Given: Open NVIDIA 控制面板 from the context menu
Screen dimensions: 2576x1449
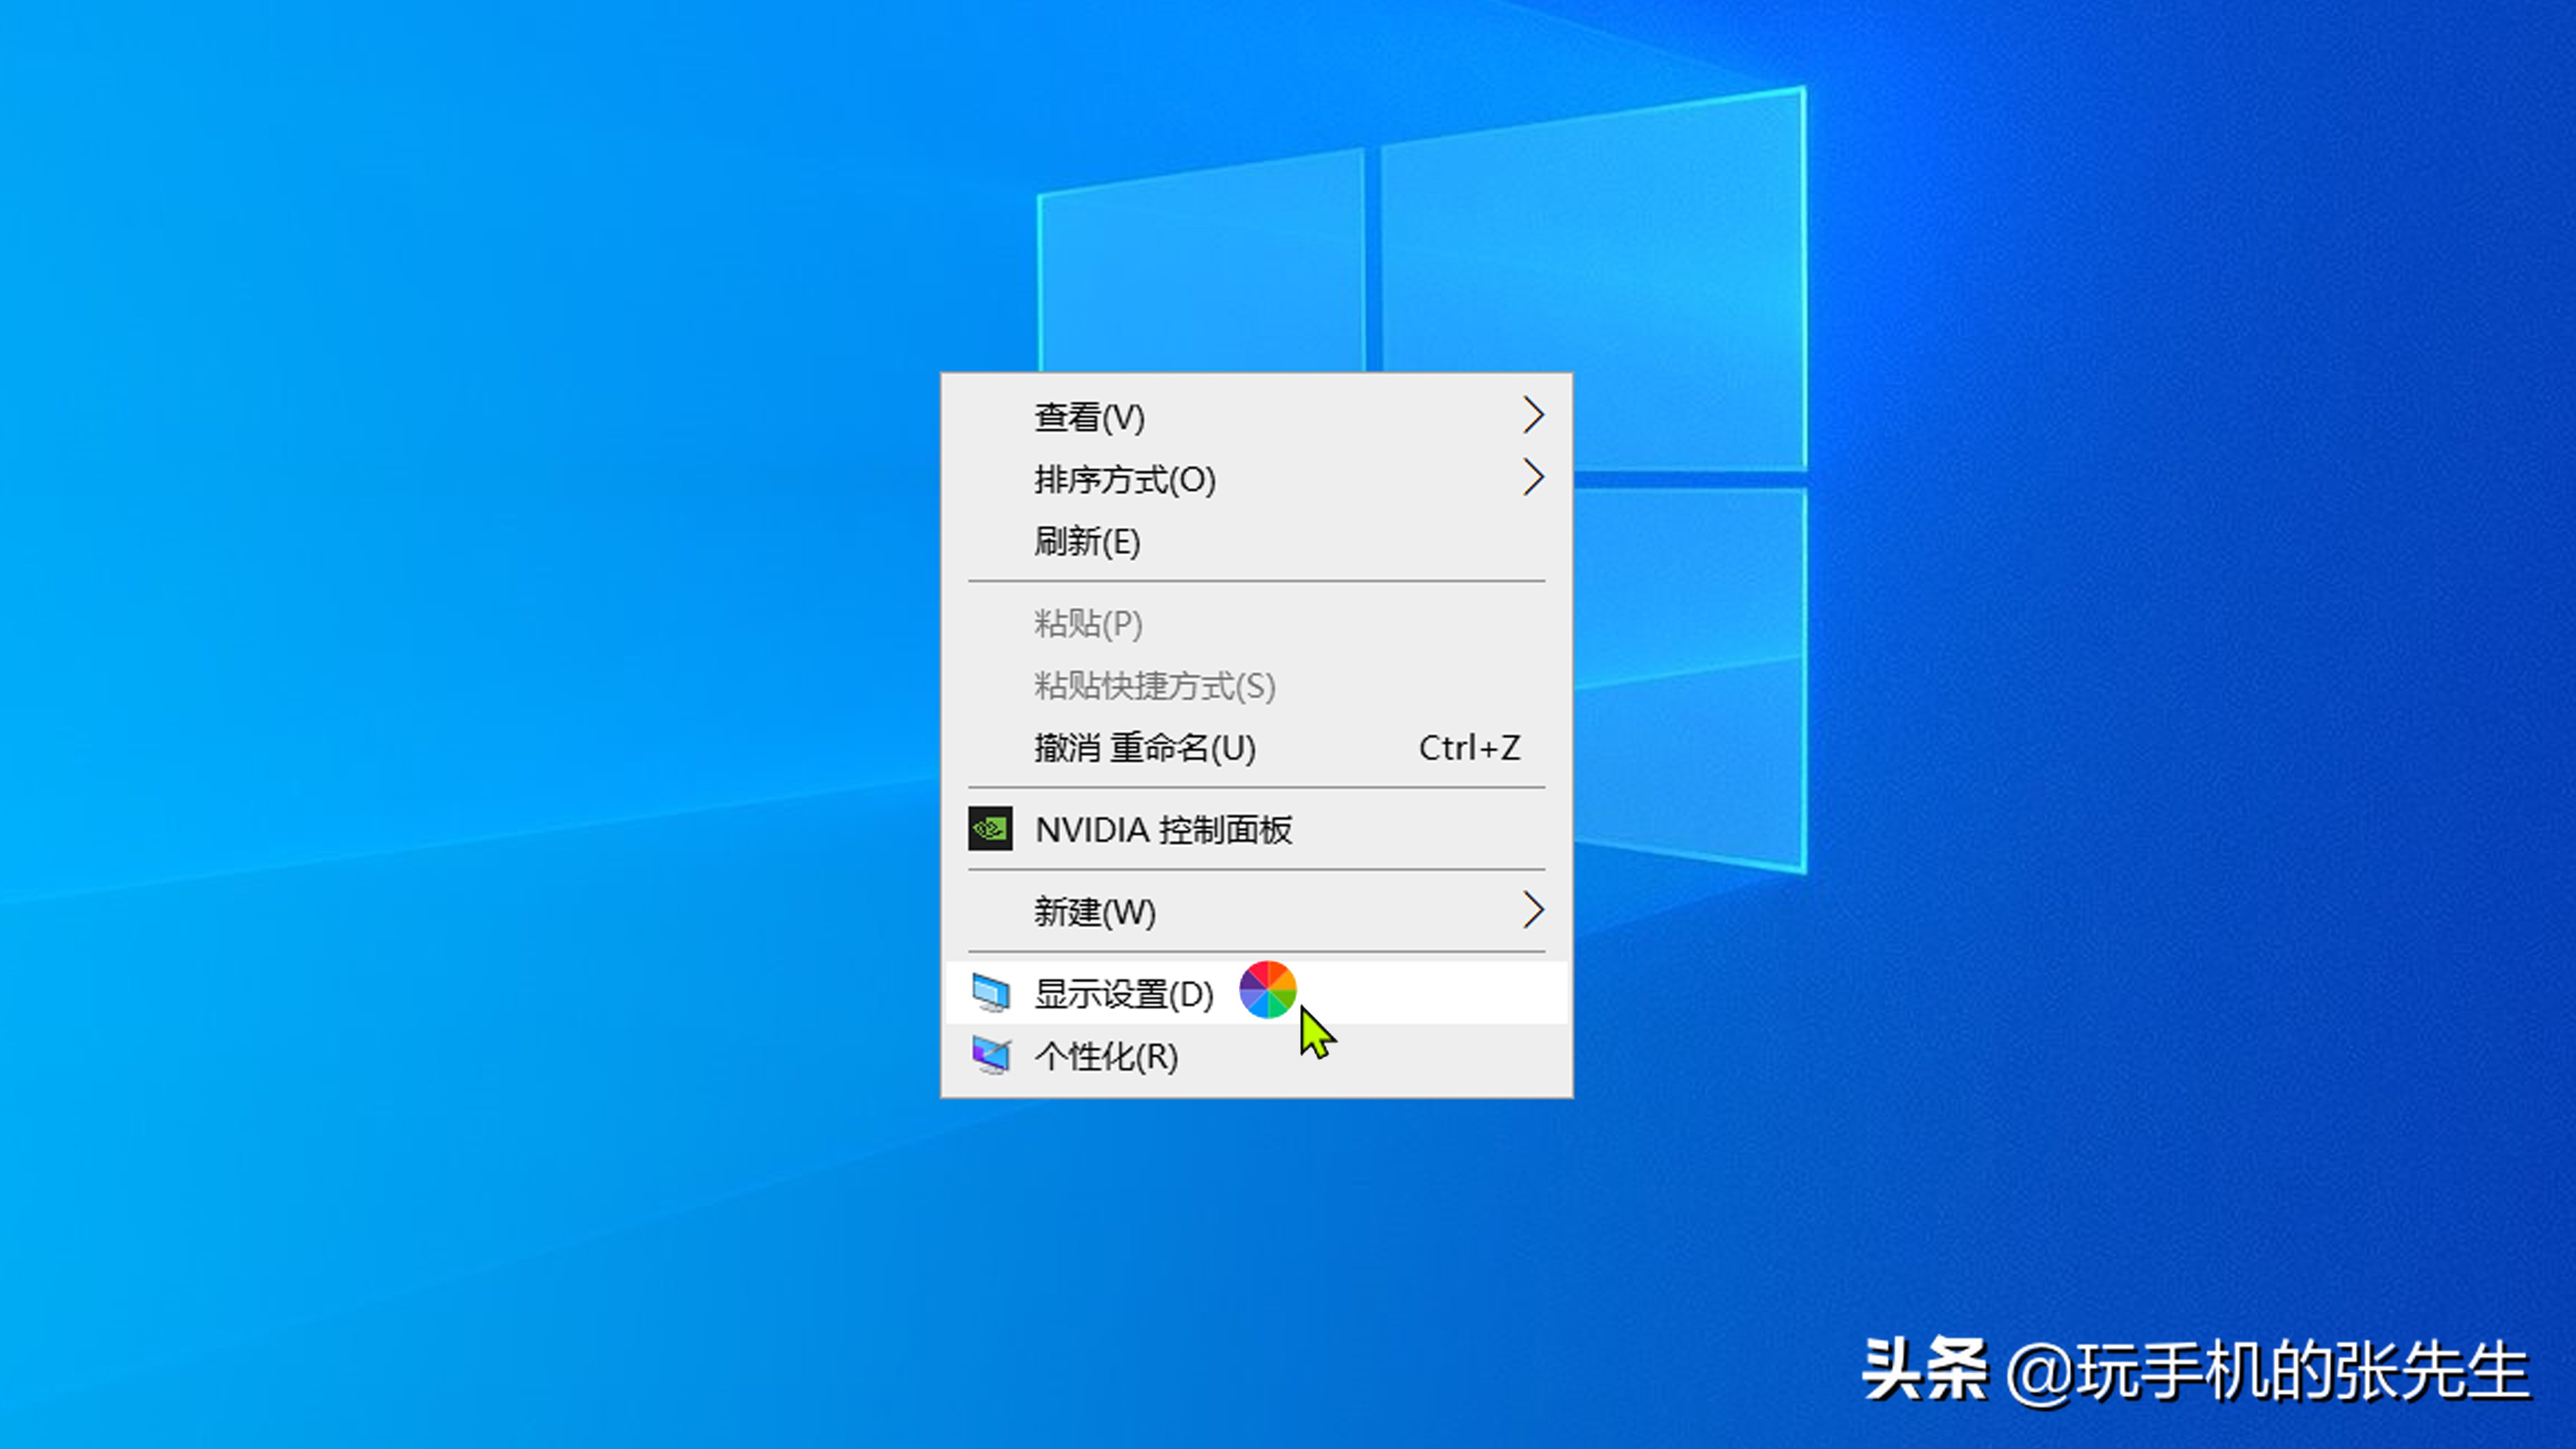Looking at the screenshot, I should tap(1256, 829).
